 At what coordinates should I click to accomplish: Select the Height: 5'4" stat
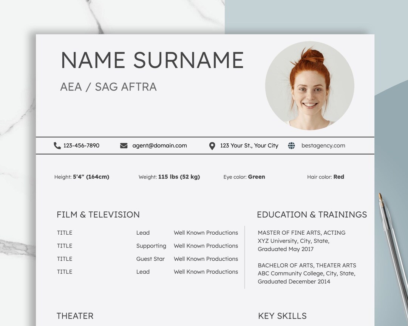click(x=82, y=177)
